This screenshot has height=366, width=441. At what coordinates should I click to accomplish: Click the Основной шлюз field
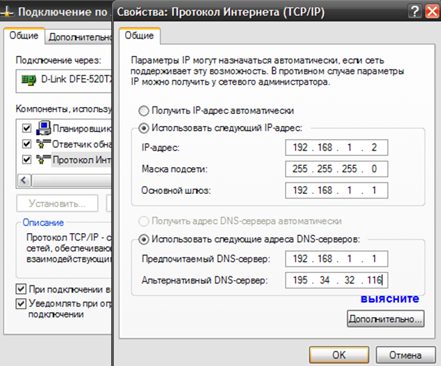[336, 190]
